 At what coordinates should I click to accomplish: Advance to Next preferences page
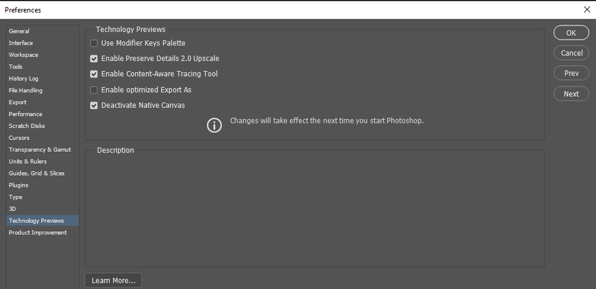tap(571, 94)
